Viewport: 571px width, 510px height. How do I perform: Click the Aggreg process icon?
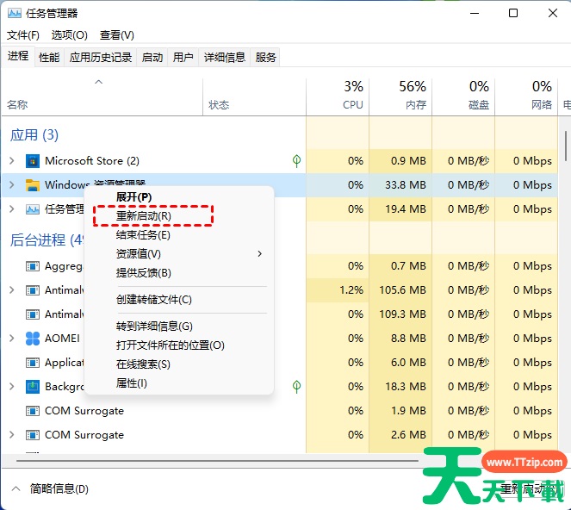(x=33, y=266)
